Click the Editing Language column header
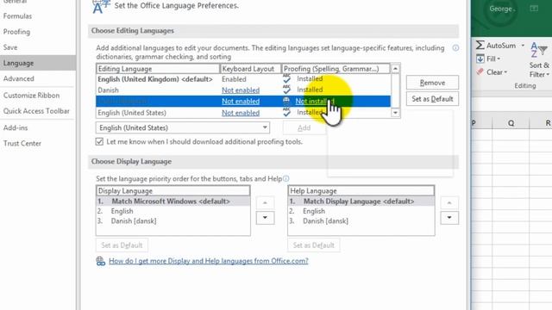Viewport: 552px width, 310px height. (158, 69)
